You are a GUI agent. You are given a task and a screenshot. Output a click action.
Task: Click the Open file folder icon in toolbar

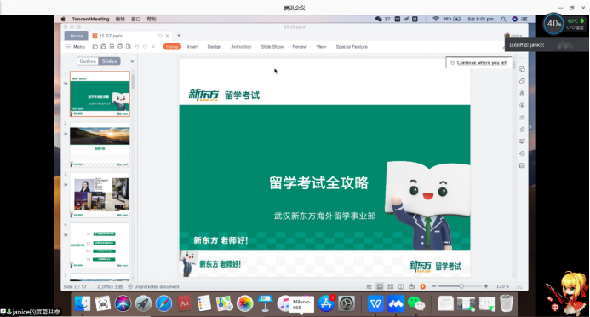95,47
